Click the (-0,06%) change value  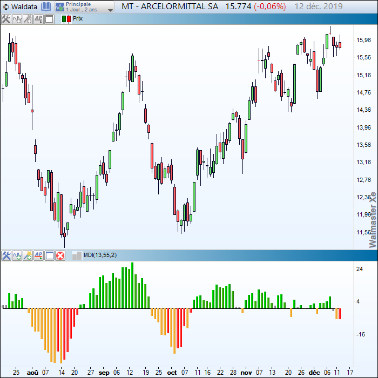click(x=270, y=6)
